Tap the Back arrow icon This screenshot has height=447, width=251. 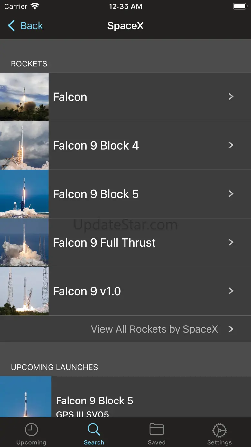pyautogui.click(x=12, y=25)
